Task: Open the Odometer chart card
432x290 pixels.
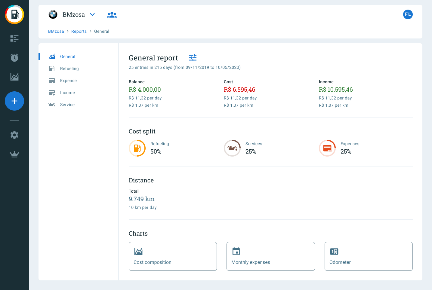Action: pos(368,256)
